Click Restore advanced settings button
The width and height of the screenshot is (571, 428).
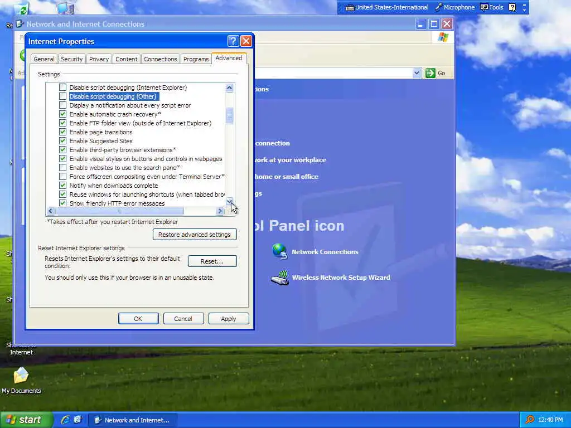pyautogui.click(x=195, y=235)
